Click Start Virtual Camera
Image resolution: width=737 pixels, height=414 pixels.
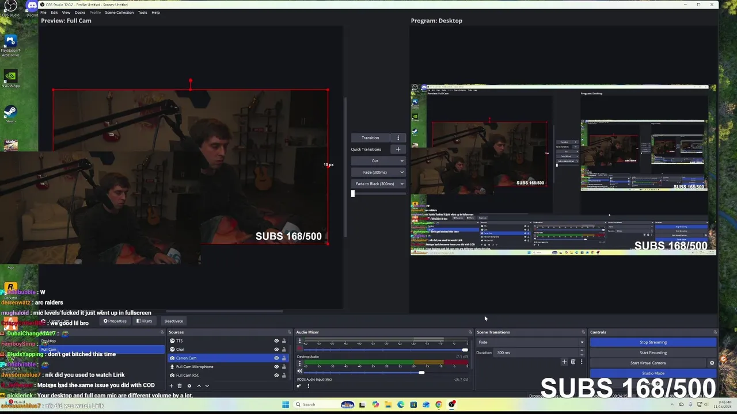pos(648,363)
